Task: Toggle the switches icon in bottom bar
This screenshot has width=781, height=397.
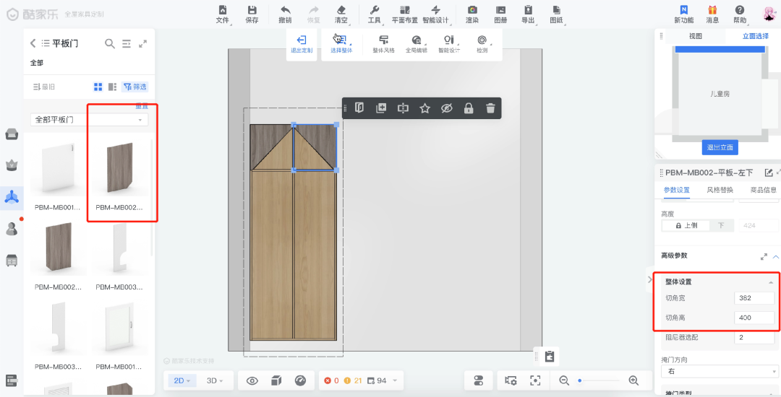Action: coord(479,380)
